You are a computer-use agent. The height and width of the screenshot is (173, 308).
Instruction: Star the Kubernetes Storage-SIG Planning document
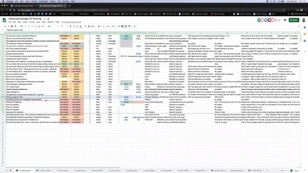click(45, 19)
